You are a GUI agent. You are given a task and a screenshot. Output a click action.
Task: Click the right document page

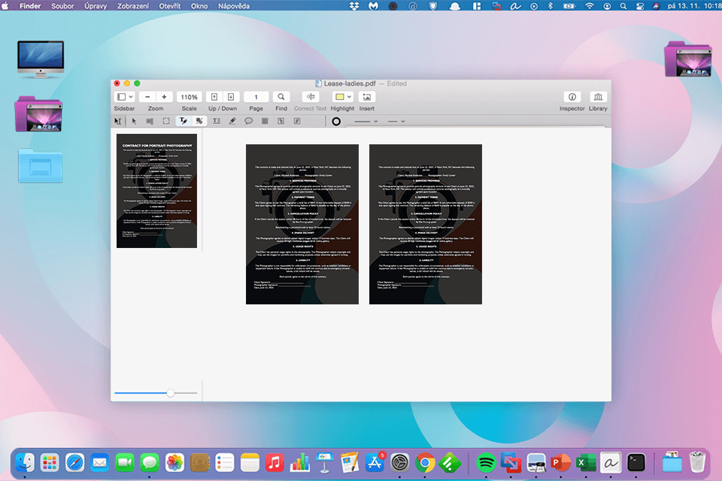[426, 224]
